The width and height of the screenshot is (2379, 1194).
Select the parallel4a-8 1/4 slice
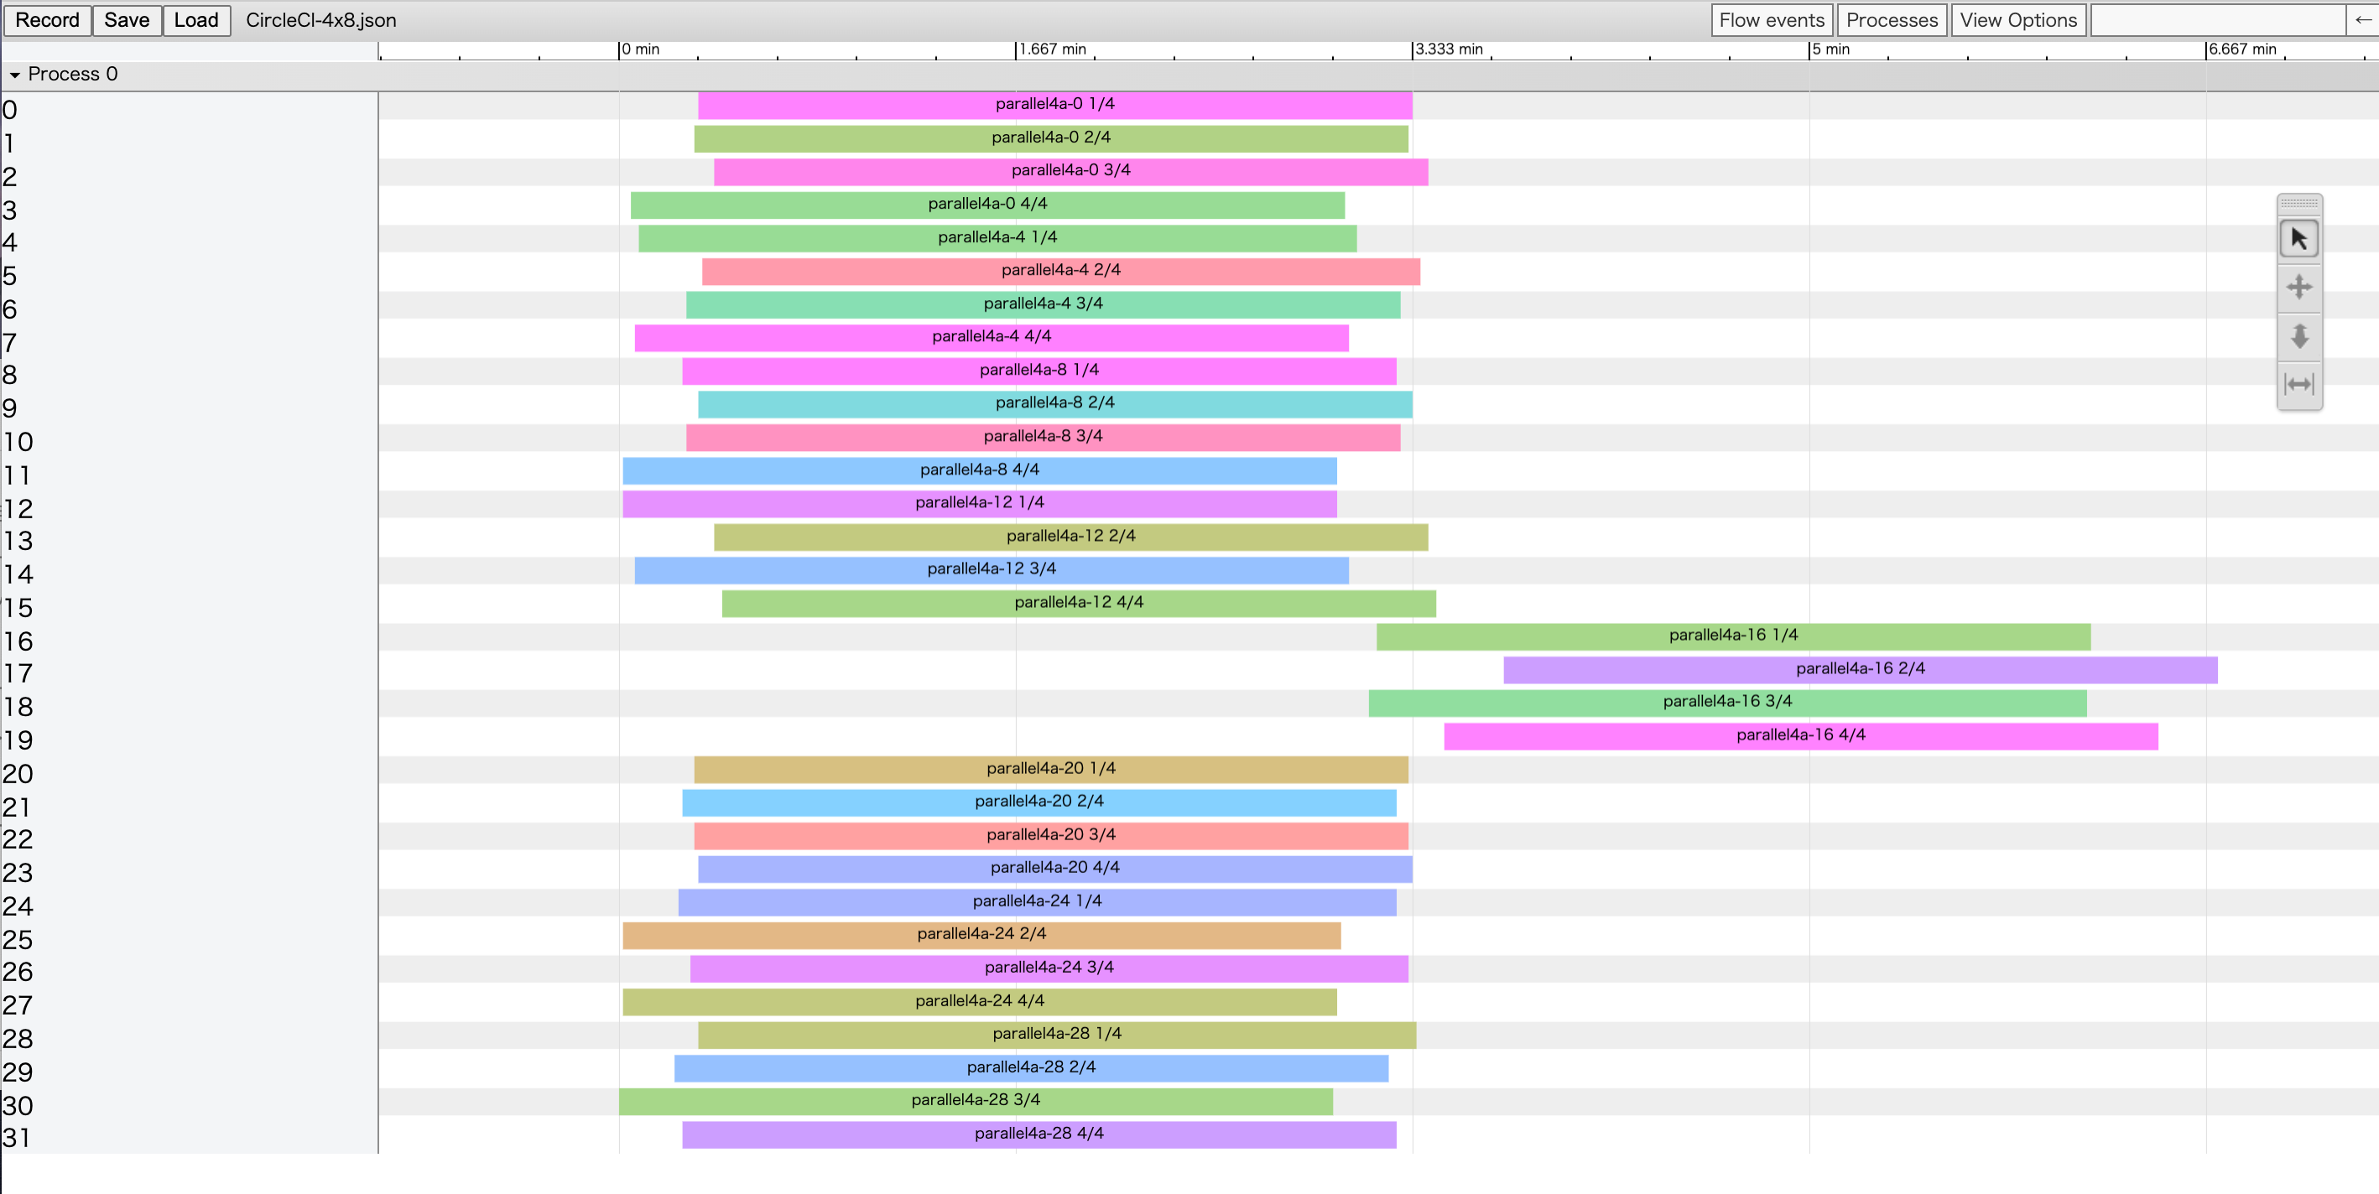(x=1039, y=371)
